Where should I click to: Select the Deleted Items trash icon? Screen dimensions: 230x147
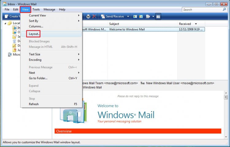pos(14,41)
